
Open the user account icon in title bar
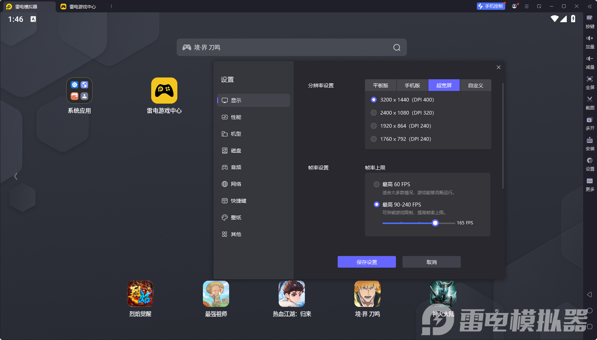514,6
